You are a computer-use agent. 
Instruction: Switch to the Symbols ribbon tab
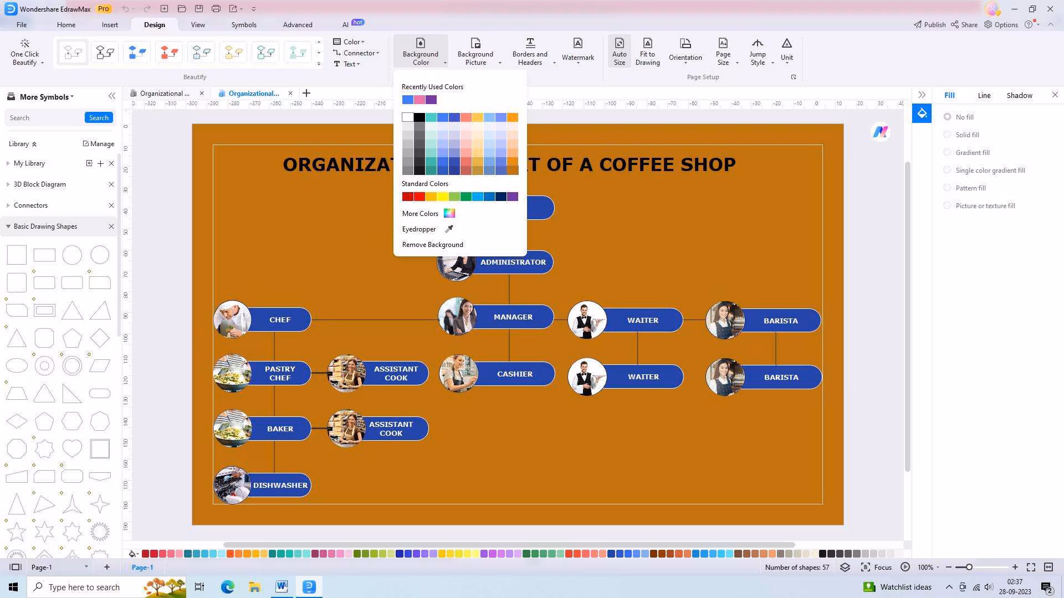[244, 25]
